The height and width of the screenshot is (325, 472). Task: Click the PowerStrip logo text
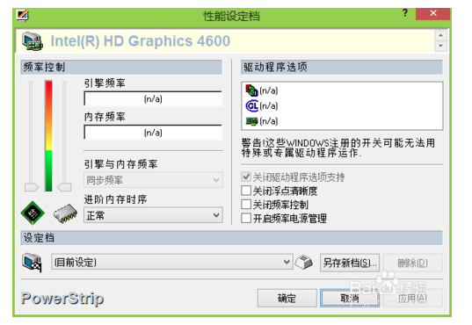[62, 299]
